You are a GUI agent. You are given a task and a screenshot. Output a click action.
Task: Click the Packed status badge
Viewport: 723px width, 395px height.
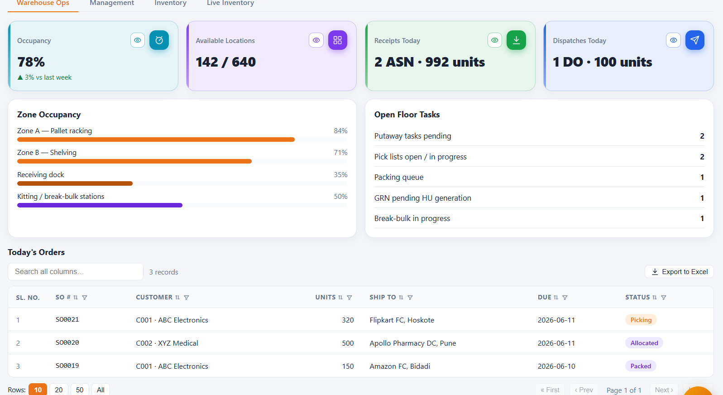[x=641, y=366]
